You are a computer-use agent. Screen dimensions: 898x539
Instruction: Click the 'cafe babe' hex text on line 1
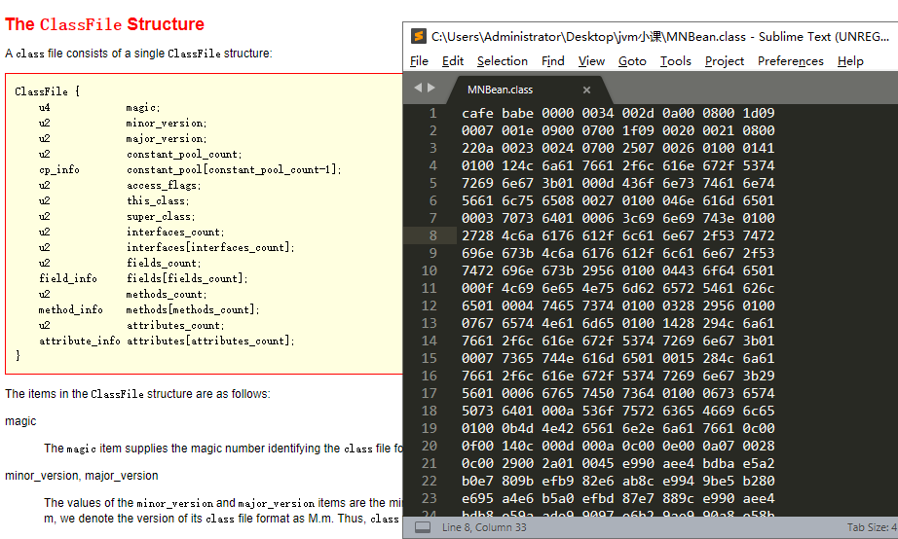(497, 113)
